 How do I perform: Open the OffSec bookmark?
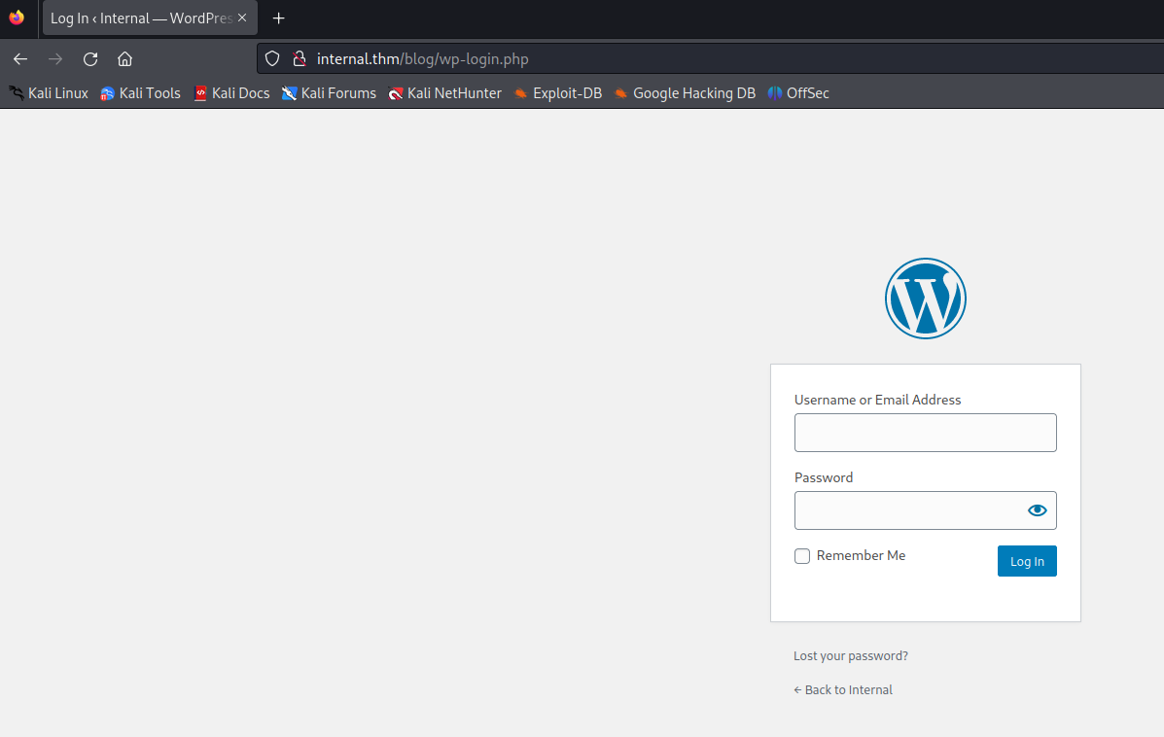pyautogui.click(x=798, y=92)
